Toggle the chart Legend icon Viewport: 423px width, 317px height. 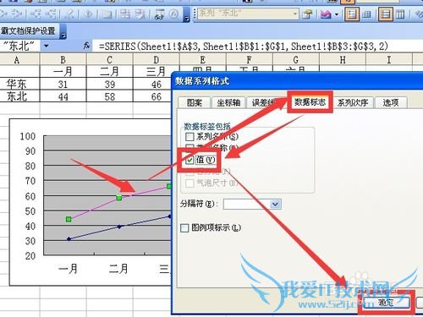click(x=352, y=14)
